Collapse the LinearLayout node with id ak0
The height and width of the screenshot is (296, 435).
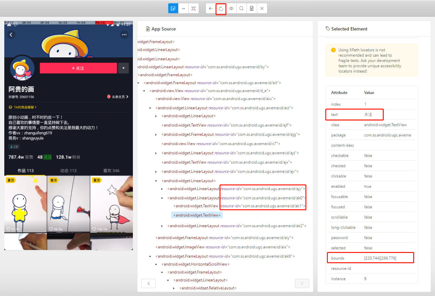162,198
